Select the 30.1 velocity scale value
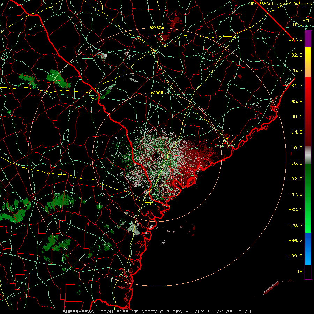314x314 pixels. click(x=297, y=117)
